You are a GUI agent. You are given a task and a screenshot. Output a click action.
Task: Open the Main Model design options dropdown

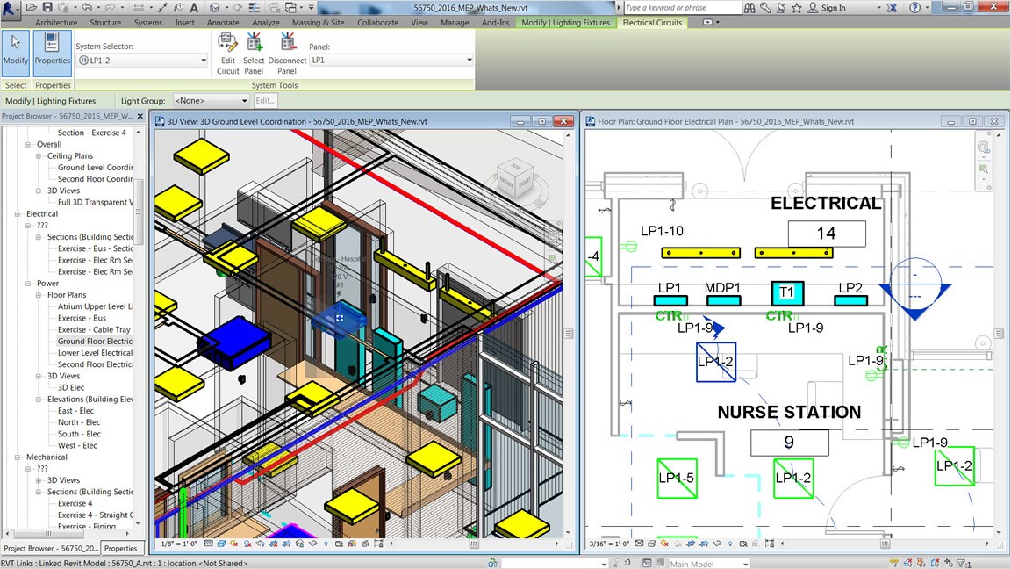click(708, 564)
